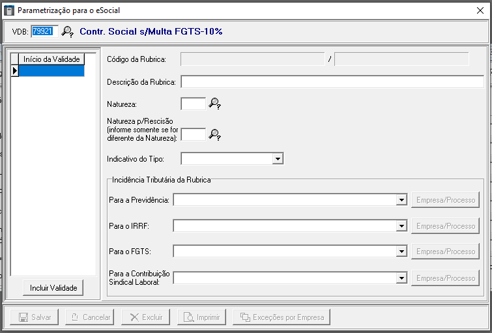The image size is (492, 333).
Task: Open the Para o FGTS dropdown
Action: (x=401, y=252)
